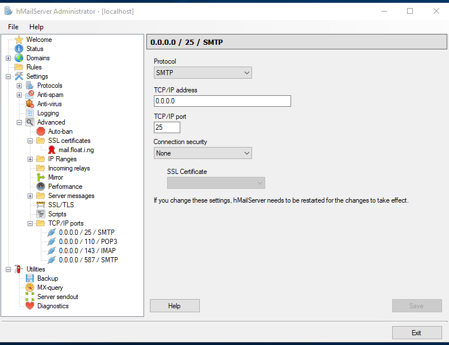The width and height of the screenshot is (449, 345).
Task: Expand the Server messages node
Action: coord(30,196)
